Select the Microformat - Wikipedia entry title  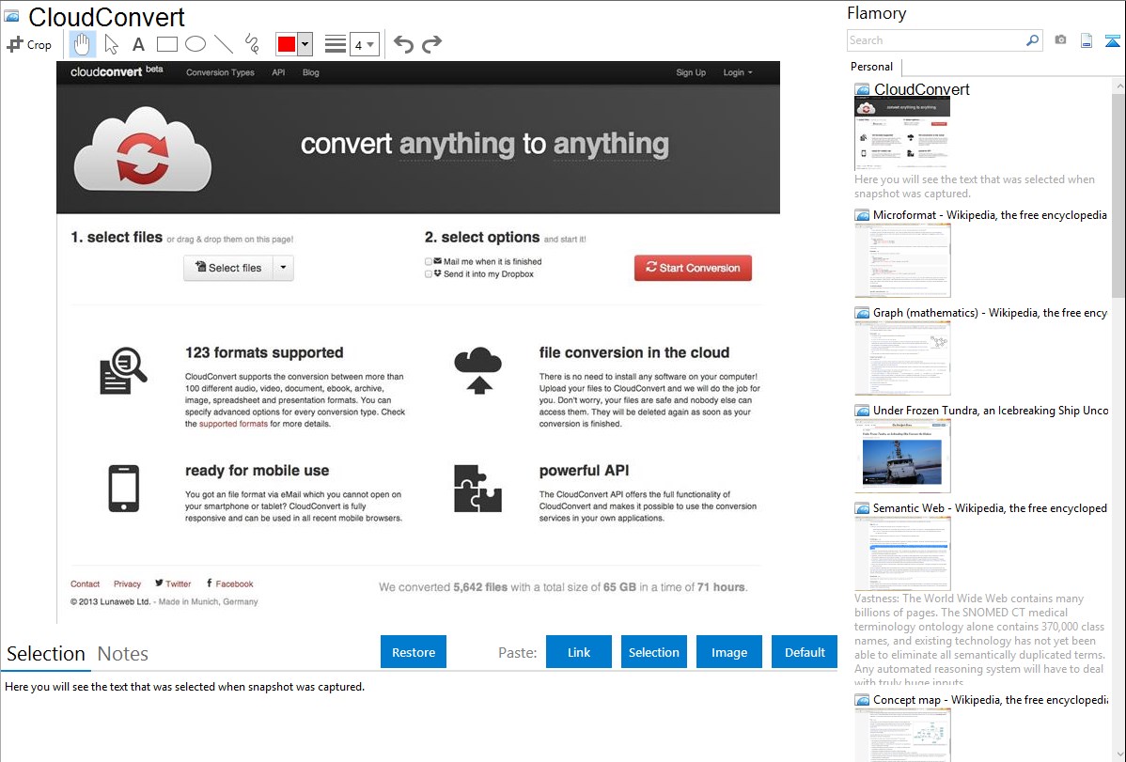990,215
